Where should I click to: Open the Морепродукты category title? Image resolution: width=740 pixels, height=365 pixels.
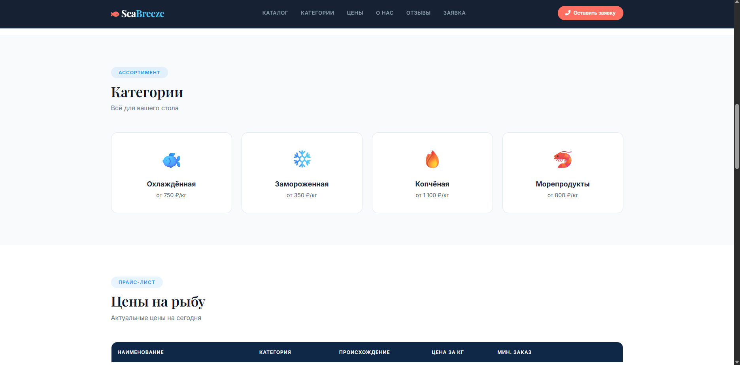coord(563,184)
